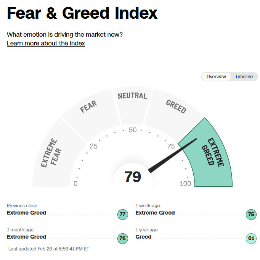Click the 1 year ago 61 badge
This screenshot has height=260, width=260.
pos(251,238)
